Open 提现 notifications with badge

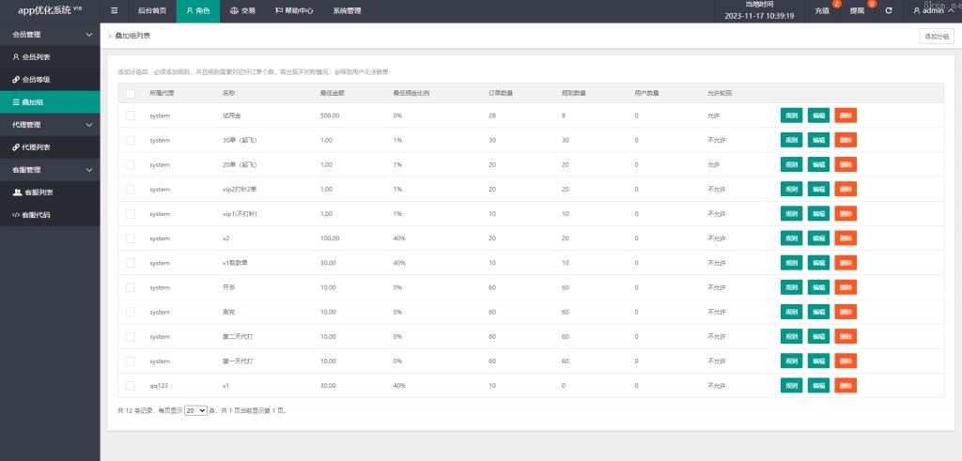pyautogui.click(x=858, y=10)
